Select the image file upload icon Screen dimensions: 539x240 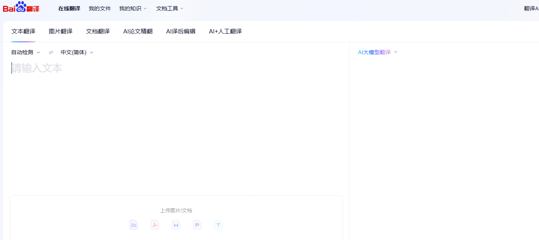tap(134, 225)
